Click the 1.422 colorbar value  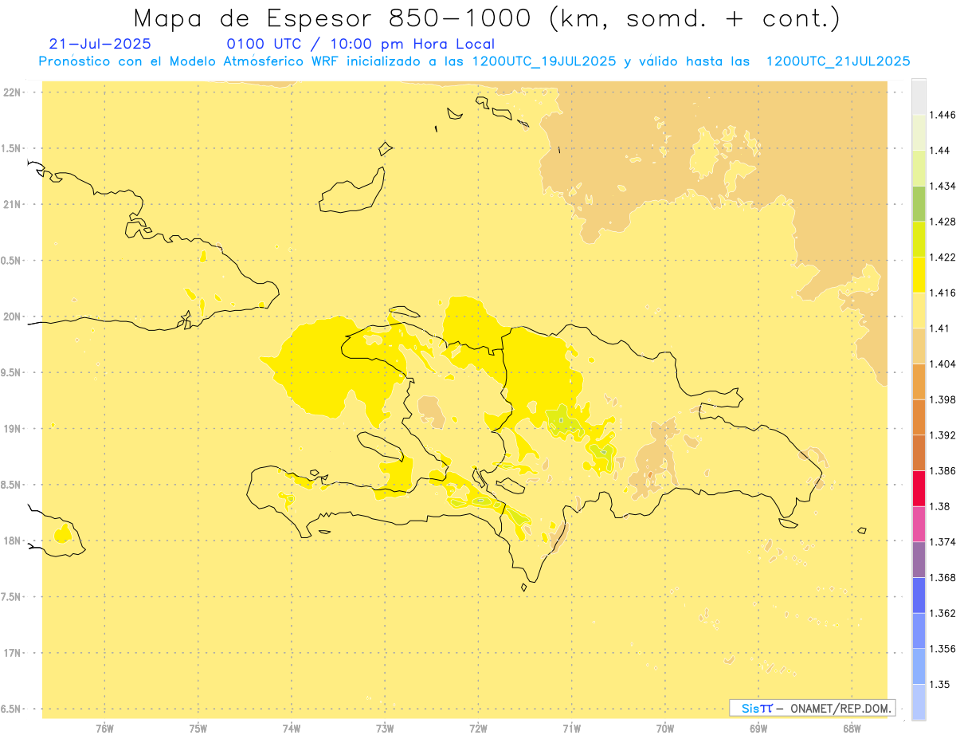coord(942,257)
